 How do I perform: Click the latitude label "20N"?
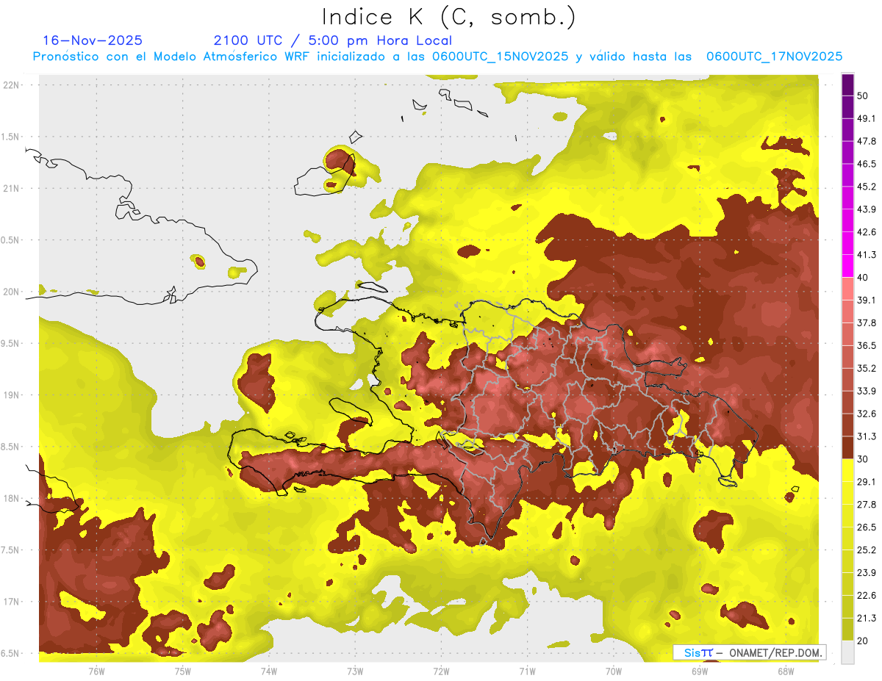(12, 292)
